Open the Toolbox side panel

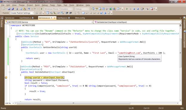pos(2,22)
